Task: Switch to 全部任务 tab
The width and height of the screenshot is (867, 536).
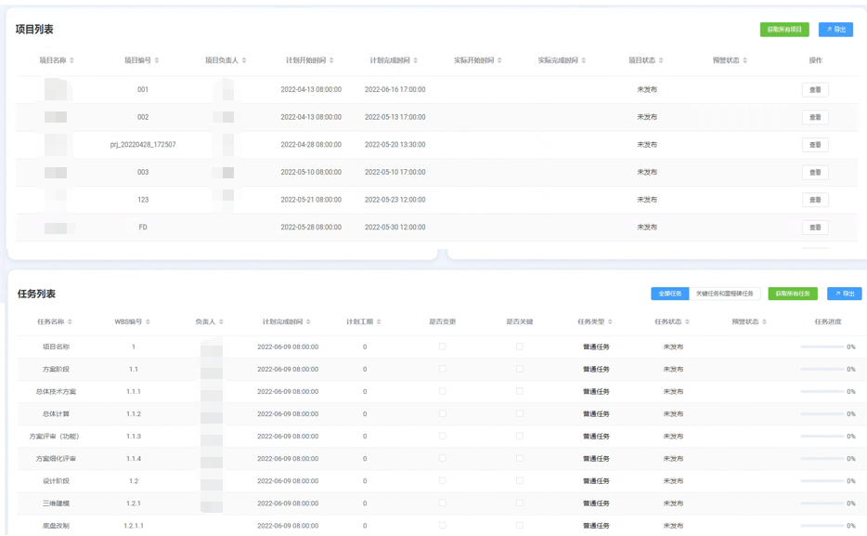Action: click(669, 294)
